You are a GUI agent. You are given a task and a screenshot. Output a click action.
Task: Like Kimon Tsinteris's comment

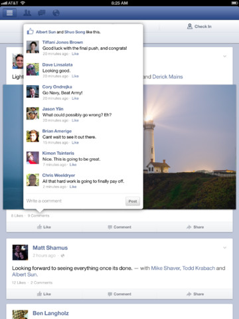tap(73, 165)
